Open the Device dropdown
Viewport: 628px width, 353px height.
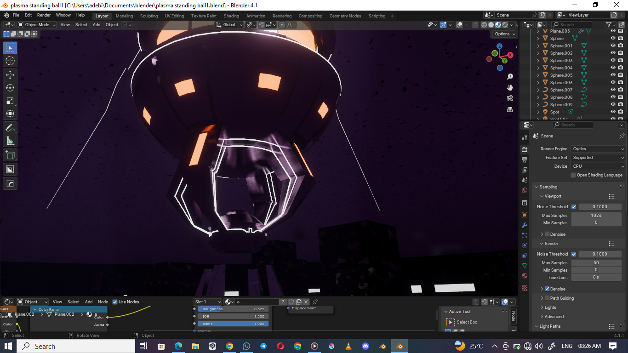[598, 166]
